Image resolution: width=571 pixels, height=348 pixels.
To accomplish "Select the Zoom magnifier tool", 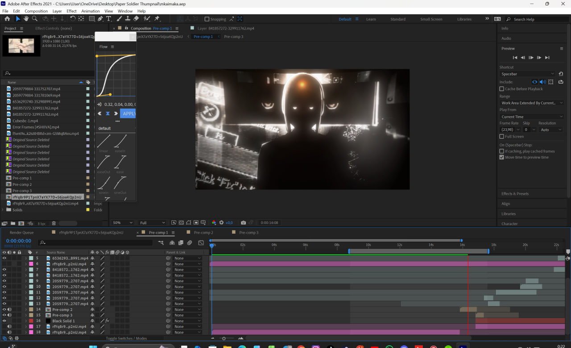I will click(x=34, y=19).
